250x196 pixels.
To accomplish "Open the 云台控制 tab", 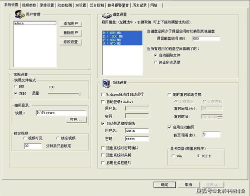I will [97, 5].
